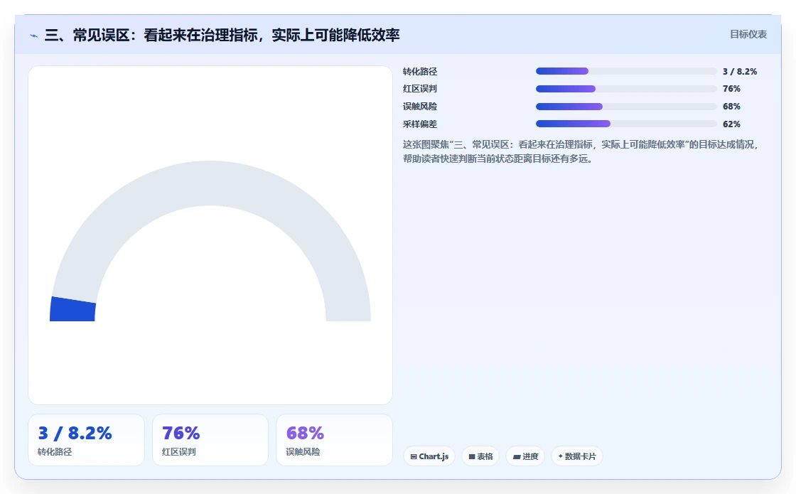
Task: Select the 68% 误触风险 data card
Action: pyautogui.click(x=334, y=440)
